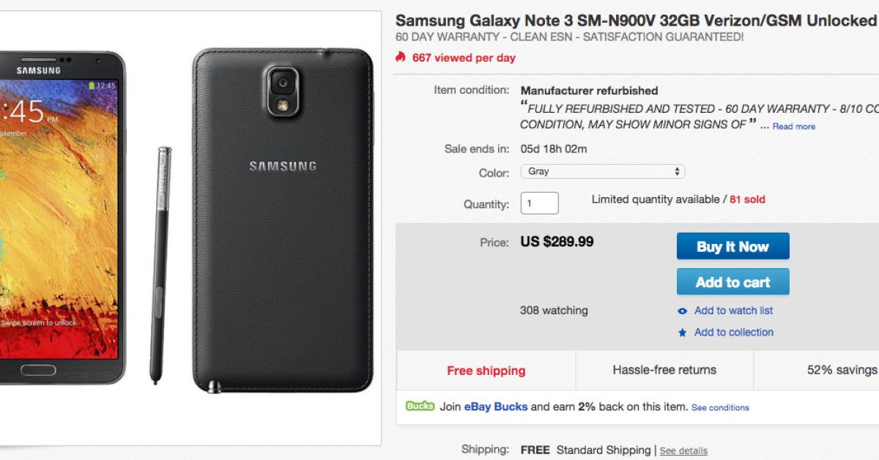Image resolution: width=879 pixels, height=460 pixels.
Task: Select the Hassle-free returns cell
Action: click(x=664, y=370)
